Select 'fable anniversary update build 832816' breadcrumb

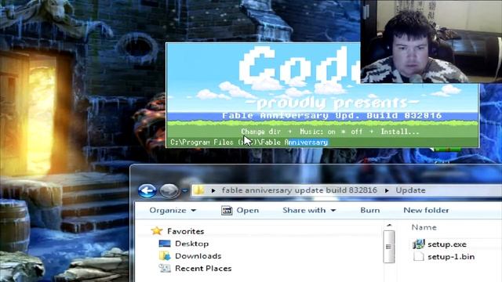coord(300,190)
